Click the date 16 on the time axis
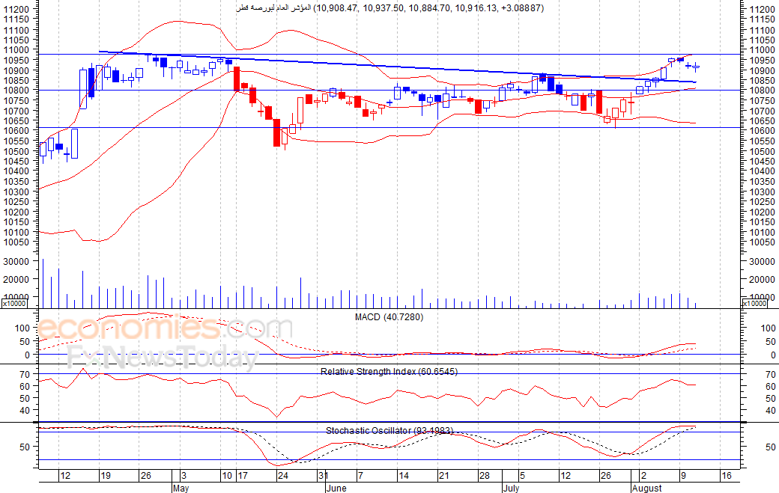The height and width of the screenshot is (493, 779). coord(727,476)
